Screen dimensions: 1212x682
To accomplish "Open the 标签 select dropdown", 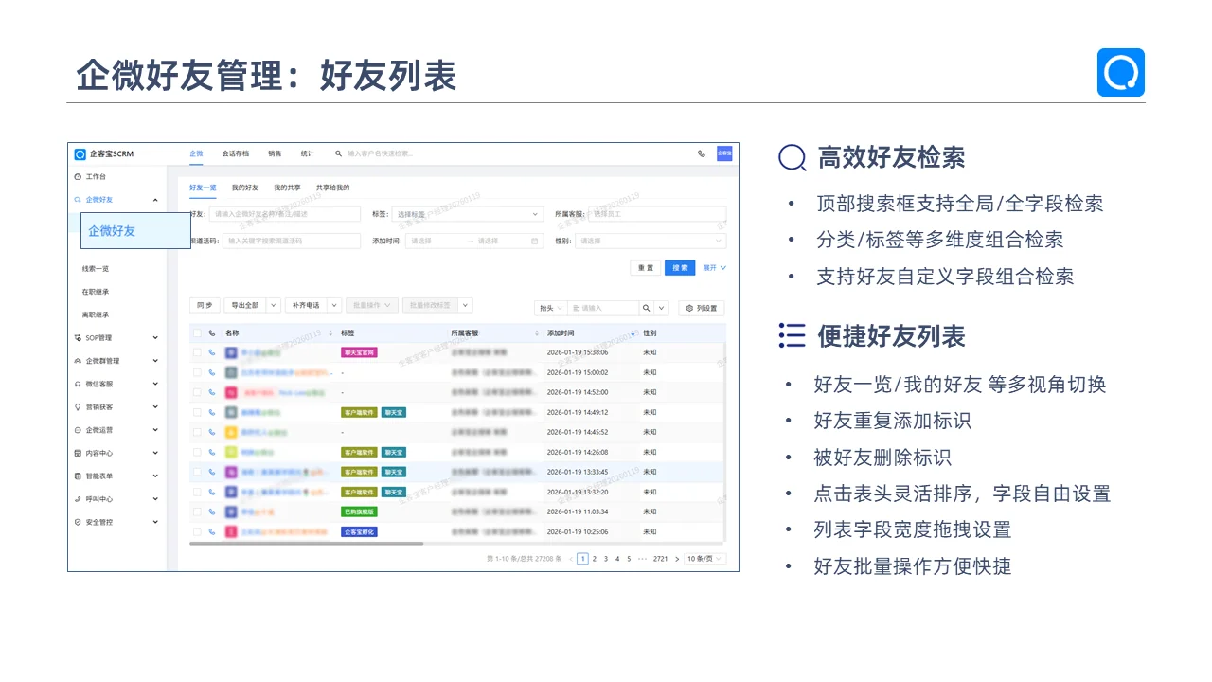I will click(x=467, y=214).
